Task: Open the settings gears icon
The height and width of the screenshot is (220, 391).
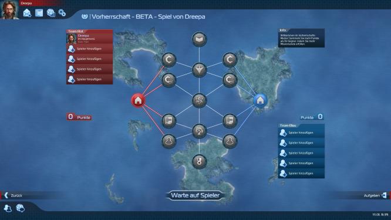Action: click(62, 13)
